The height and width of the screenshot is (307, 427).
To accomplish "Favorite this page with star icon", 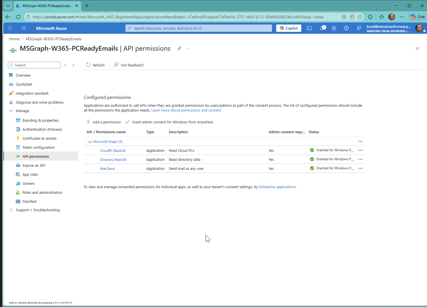I will (x=360, y=17).
